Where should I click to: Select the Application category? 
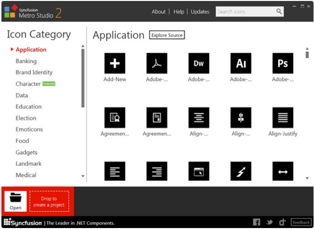click(31, 50)
